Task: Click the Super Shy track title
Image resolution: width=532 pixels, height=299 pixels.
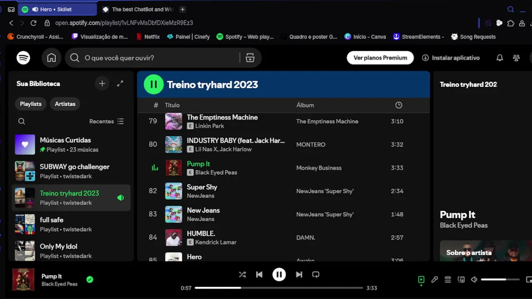Action: tap(202, 187)
